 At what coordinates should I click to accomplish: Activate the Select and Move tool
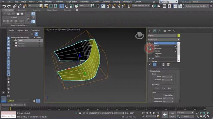click(62, 6)
